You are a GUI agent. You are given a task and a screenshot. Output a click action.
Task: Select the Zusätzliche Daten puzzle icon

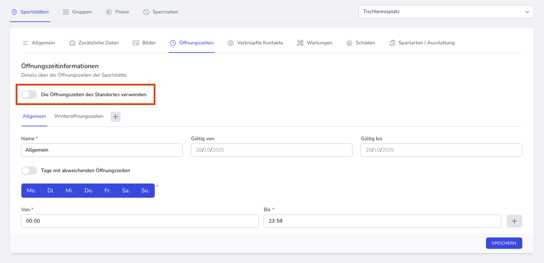(72, 43)
